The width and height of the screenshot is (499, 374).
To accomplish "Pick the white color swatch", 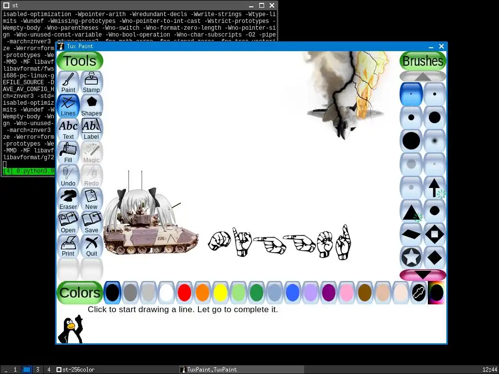I will coord(166,293).
